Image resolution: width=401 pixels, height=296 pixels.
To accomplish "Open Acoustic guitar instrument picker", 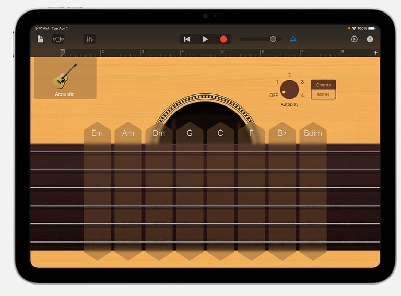I will [x=65, y=78].
